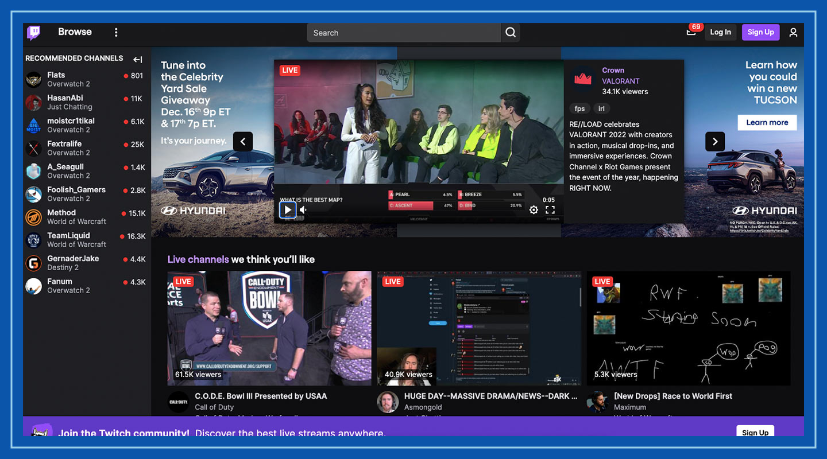Select the fps tag on Crown's stream
Viewport: 827px width, 459px height.
(579, 108)
